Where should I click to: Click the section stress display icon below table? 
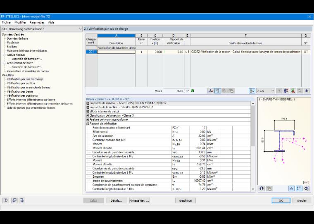click(x=211, y=91)
